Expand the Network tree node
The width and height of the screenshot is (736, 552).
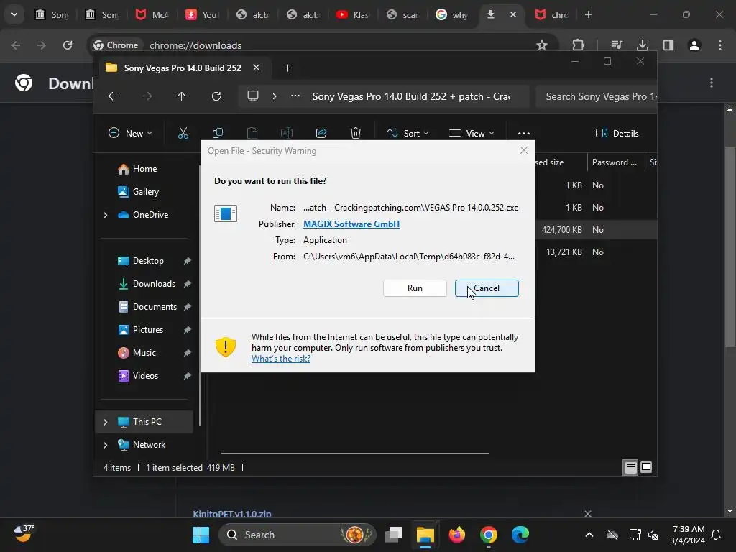coord(105,445)
